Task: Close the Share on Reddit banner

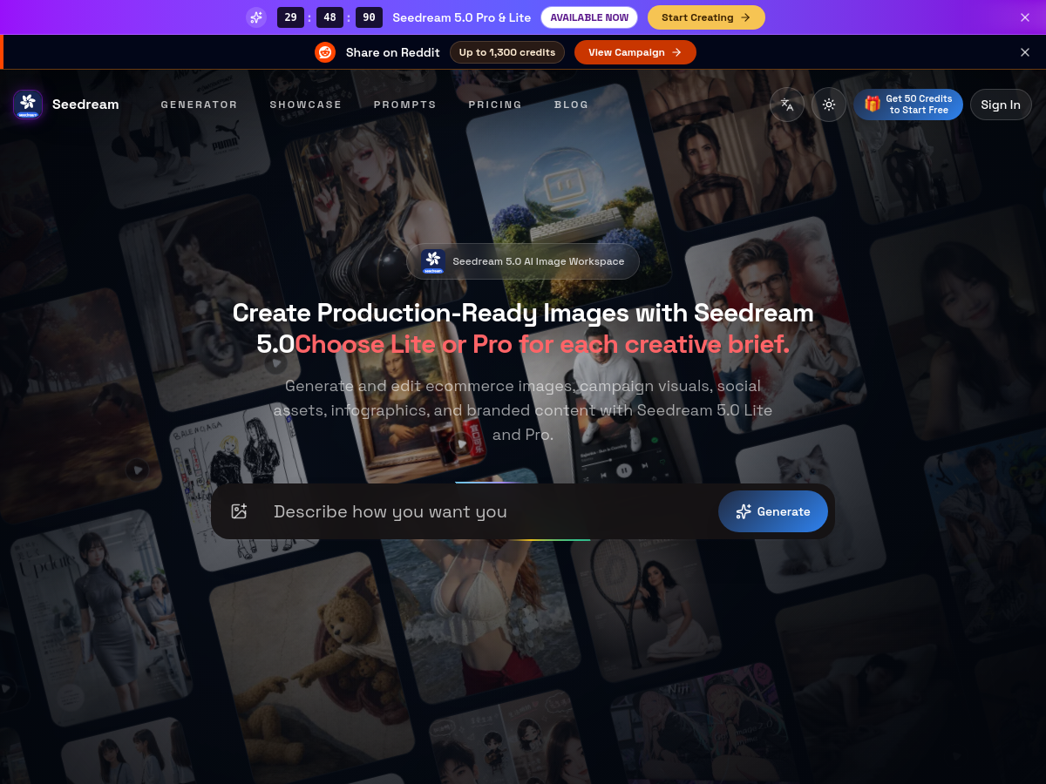Action: (x=1025, y=52)
